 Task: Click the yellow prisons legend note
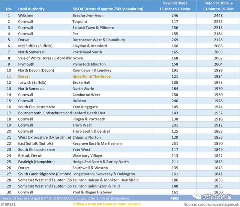106,204
